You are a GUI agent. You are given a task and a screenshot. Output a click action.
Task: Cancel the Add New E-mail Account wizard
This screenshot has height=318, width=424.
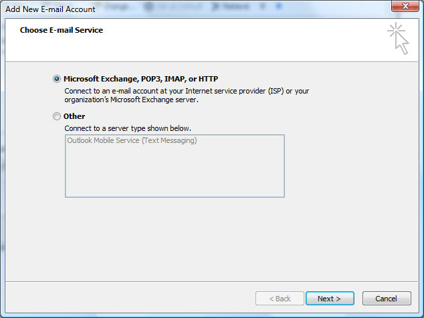[387, 299]
